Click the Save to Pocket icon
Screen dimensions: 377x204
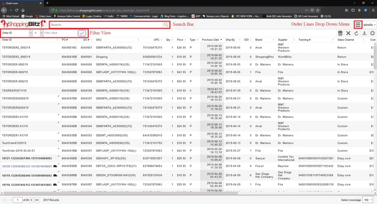tap(312, 10)
